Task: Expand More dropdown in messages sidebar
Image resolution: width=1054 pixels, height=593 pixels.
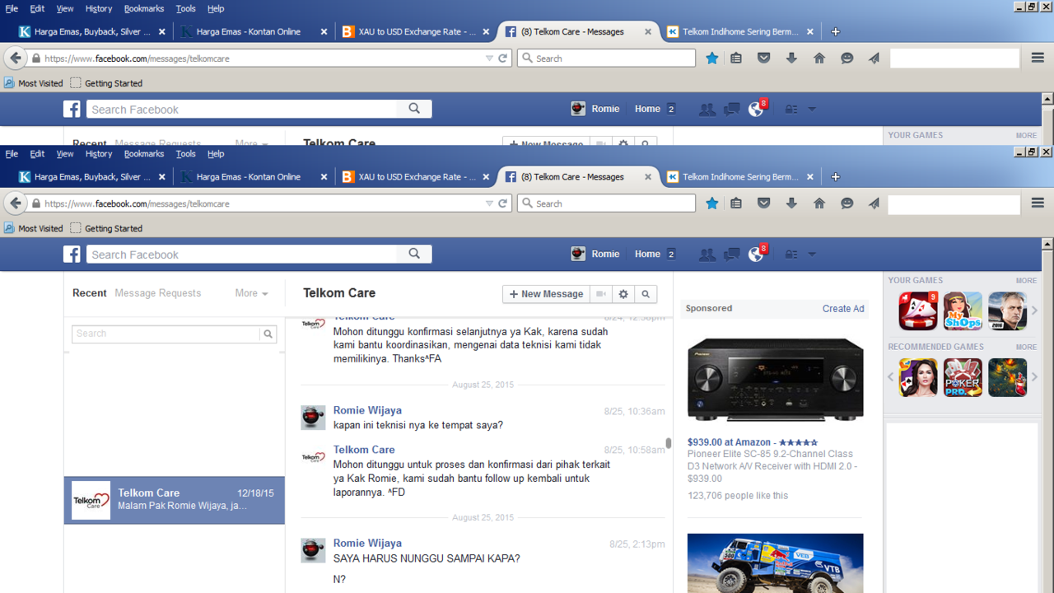Action: pyautogui.click(x=251, y=293)
